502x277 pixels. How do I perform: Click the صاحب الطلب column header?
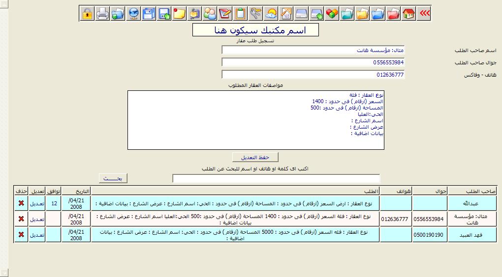coord(472,191)
